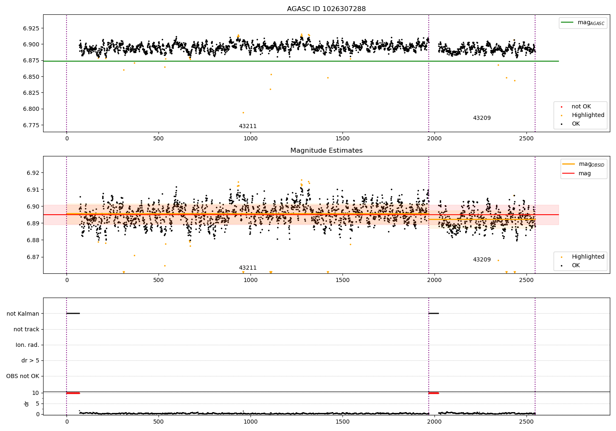Image resolution: width=616 pixels, height=431 pixels.
Task: Click the 2000 x-tick under bottom dr plot
Action: 434,422
